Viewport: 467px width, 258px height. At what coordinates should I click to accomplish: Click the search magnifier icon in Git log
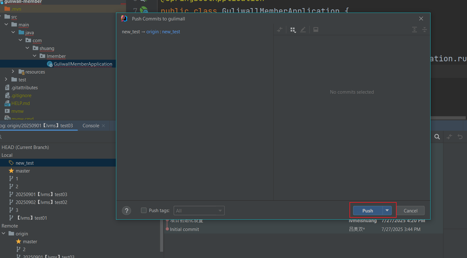pyautogui.click(x=437, y=137)
